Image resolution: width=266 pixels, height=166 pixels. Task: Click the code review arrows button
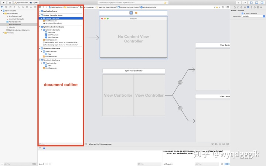pos(245,3)
